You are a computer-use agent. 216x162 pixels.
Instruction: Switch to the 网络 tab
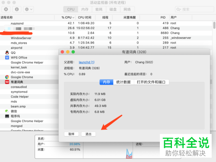(127, 10)
